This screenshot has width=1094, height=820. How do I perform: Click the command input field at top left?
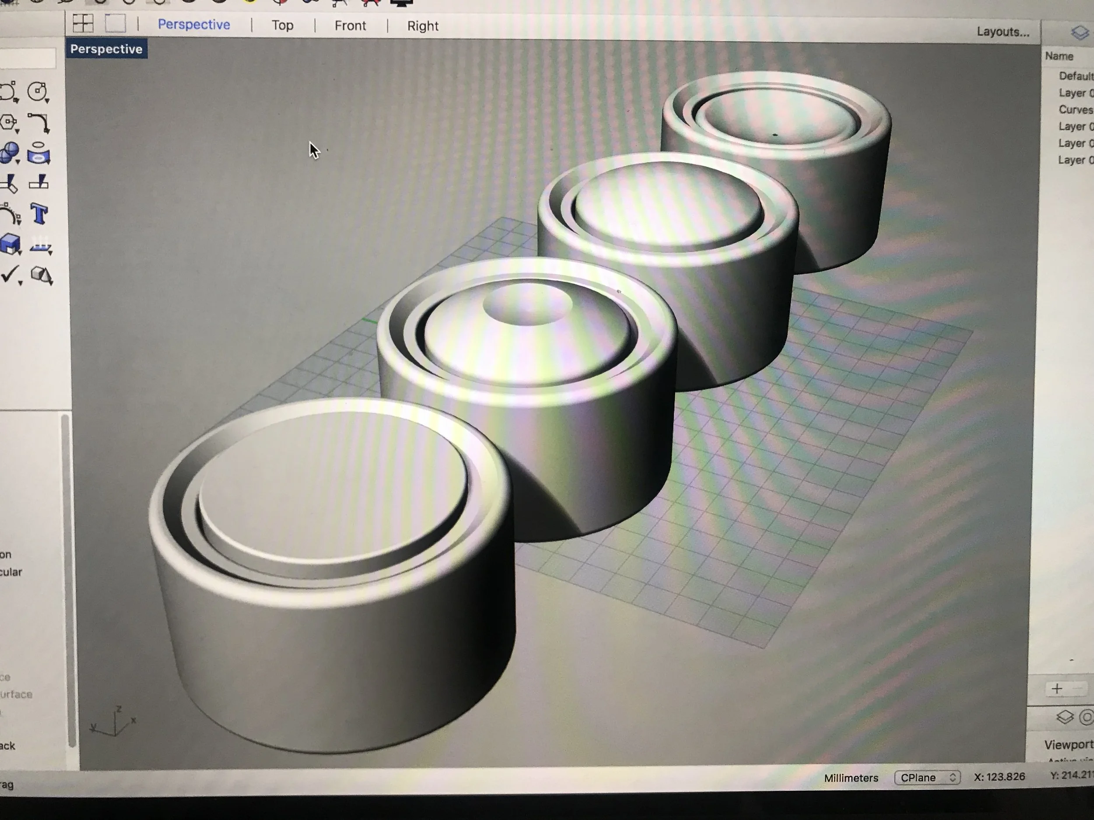[x=28, y=58]
